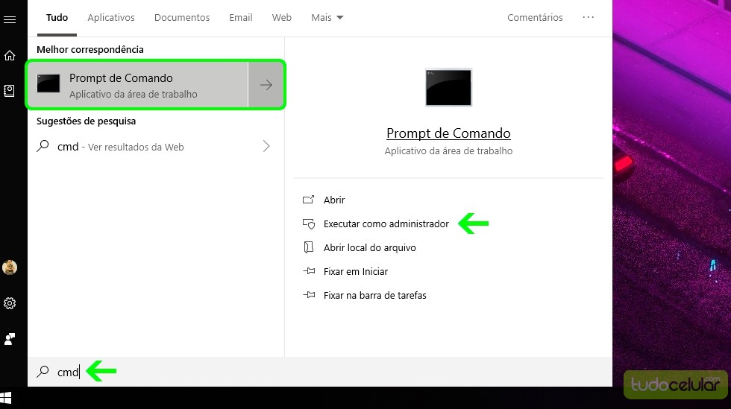Open the settings gear icon
The width and height of the screenshot is (731, 409).
coord(10,303)
